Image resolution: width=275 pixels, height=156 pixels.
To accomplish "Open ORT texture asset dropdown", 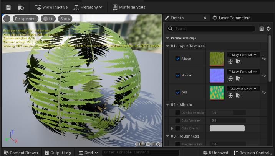I will click(243, 89).
